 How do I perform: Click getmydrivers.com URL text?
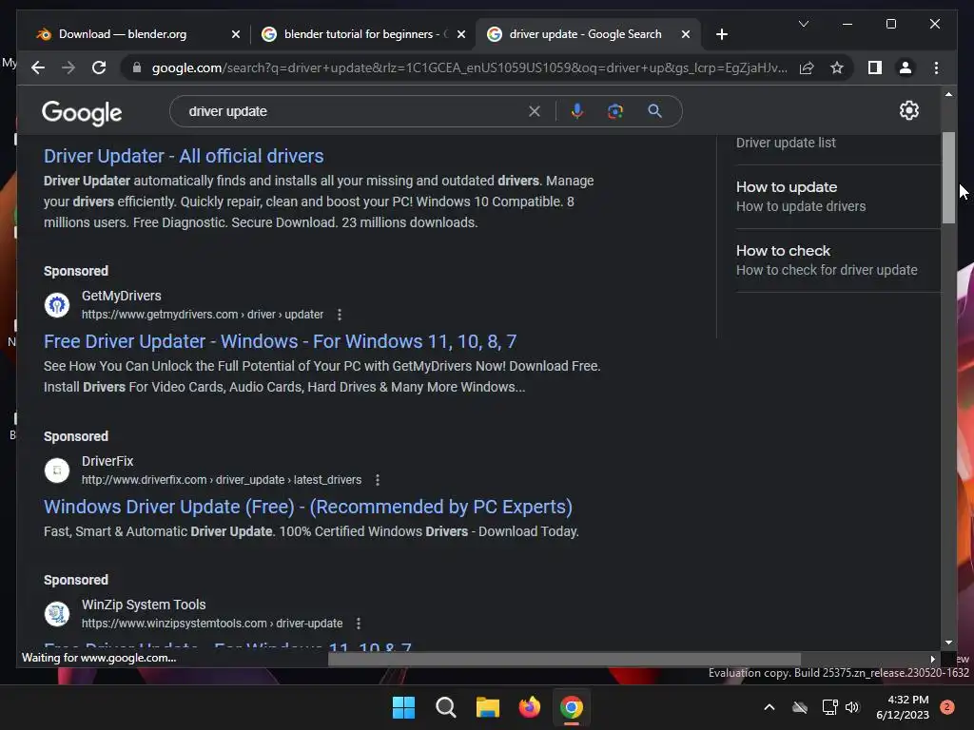click(203, 315)
